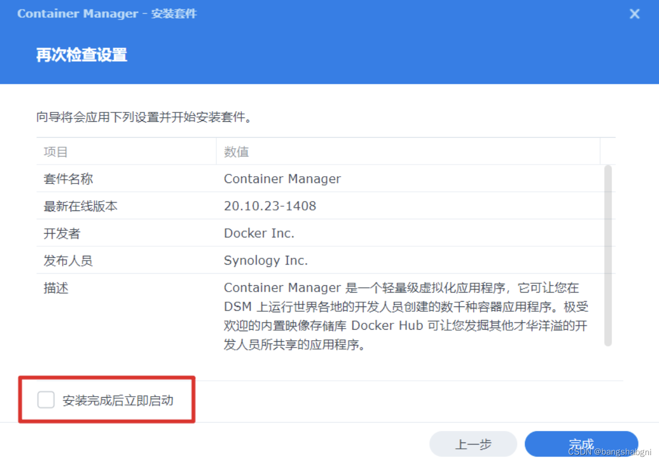Viewport: 659px width, 462px height.
Task: Click the 'Container Manager - 安装套件' title text
Action: pos(107,14)
